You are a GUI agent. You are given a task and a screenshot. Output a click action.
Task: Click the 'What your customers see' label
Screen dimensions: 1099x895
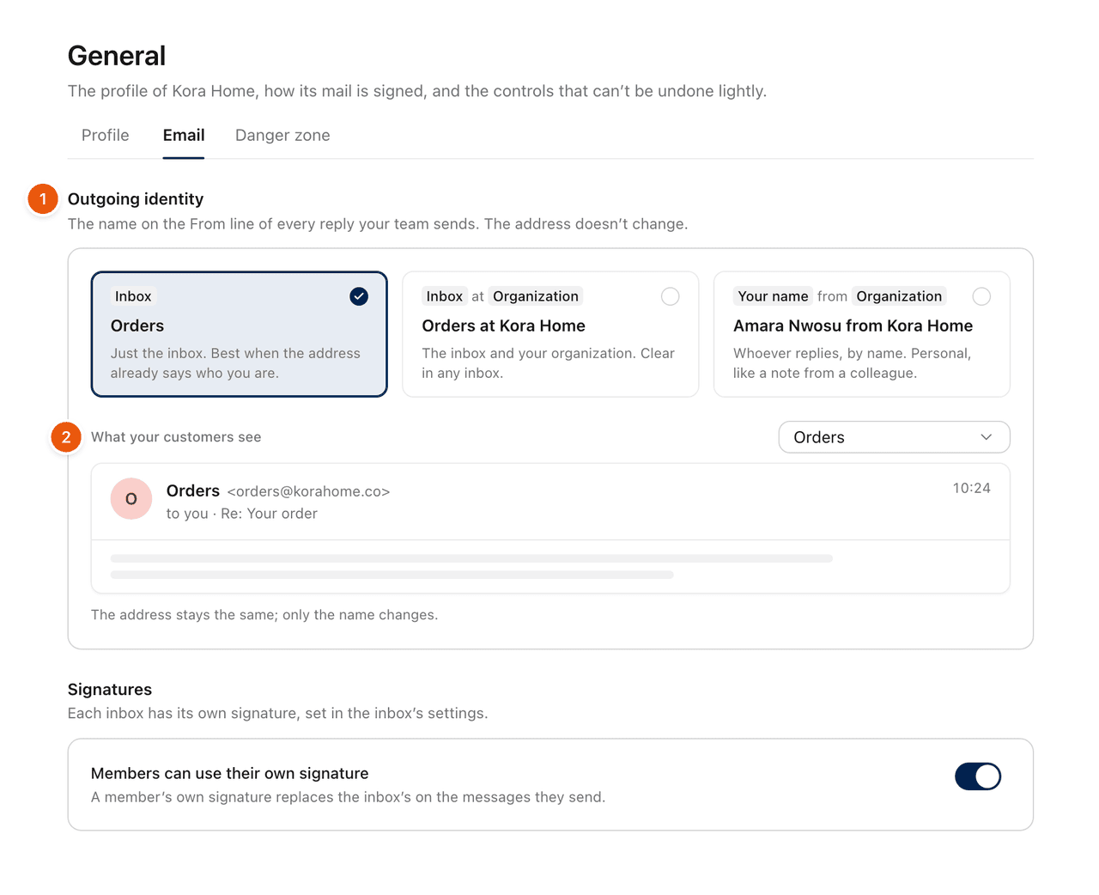(176, 437)
